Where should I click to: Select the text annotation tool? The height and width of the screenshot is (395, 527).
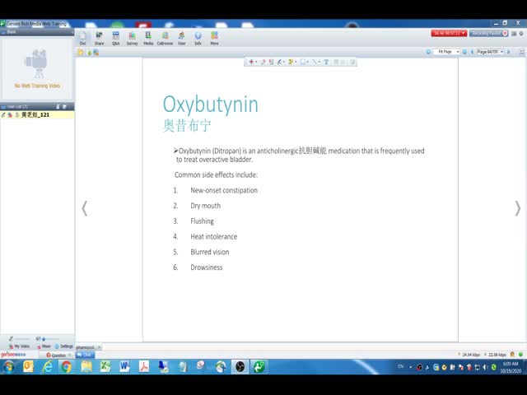click(x=326, y=62)
